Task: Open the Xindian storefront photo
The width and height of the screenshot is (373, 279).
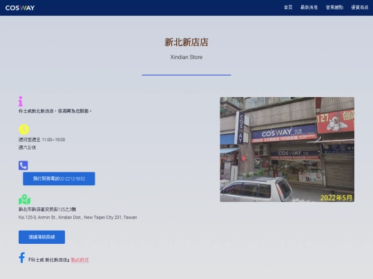Action: coord(287,149)
